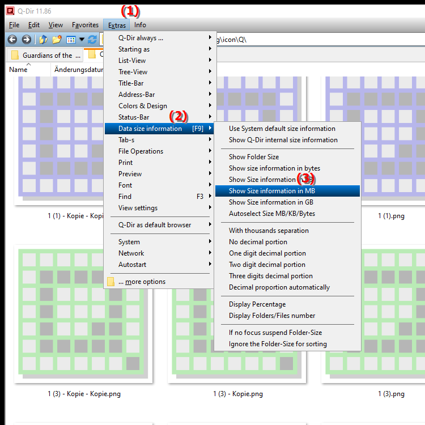Viewport: 425px width, 425px height.
Task: Open the Edit menu
Action: pos(34,25)
